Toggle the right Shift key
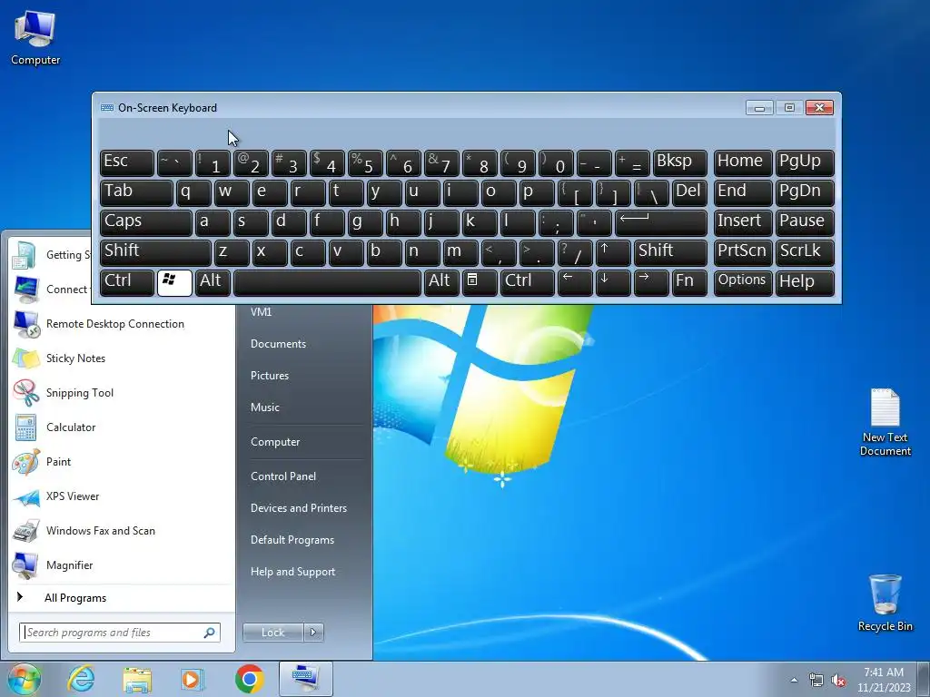This screenshot has width=930, height=697. coord(670,252)
